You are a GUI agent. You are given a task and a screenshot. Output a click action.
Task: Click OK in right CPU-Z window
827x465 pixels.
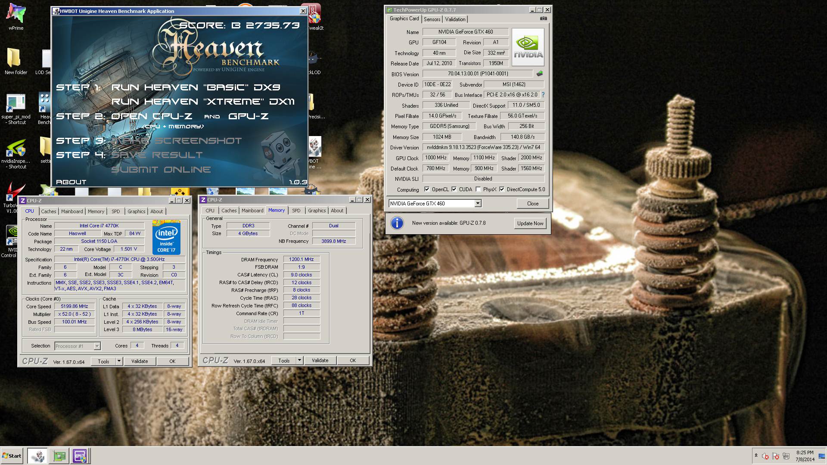point(353,360)
